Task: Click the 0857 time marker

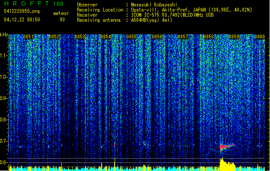Action: [183, 37]
